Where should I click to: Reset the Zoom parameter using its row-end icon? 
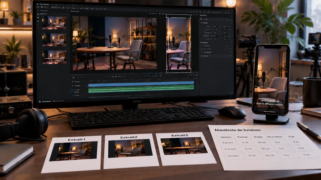click(x=231, y=26)
